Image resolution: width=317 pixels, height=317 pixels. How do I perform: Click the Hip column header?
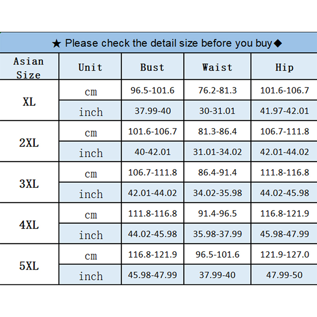(284, 67)
